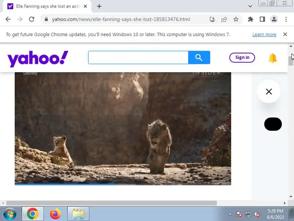This screenshot has height=221, width=294.
Task: Open the Chrome profile avatar
Action: 274,19
